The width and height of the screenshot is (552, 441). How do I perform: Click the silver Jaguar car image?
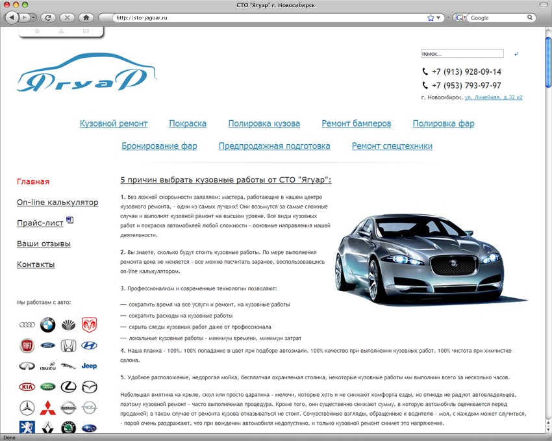(x=431, y=260)
